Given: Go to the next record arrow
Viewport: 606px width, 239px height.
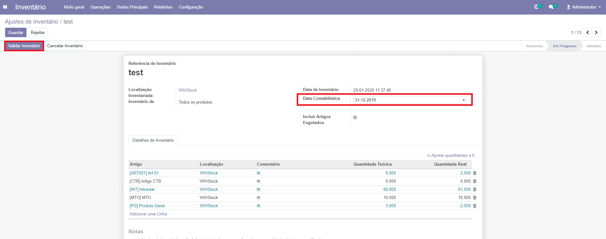Looking at the screenshot, I should [596, 32].
